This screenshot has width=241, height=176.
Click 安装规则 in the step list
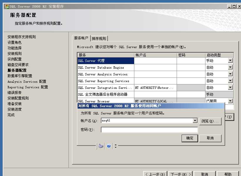14,54
